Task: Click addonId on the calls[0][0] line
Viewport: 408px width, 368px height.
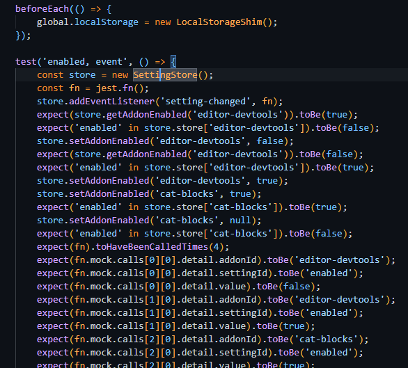Action: tap(237, 260)
